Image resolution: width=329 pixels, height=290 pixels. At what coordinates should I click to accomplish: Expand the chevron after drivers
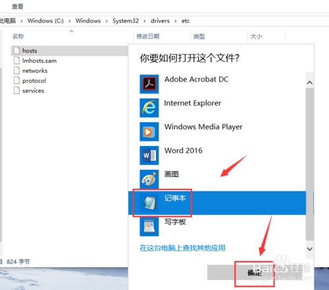[176, 21]
